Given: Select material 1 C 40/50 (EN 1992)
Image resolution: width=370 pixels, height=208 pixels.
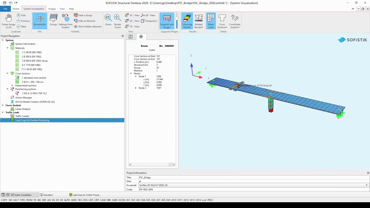Looking at the screenshot, I should (32, 52).
